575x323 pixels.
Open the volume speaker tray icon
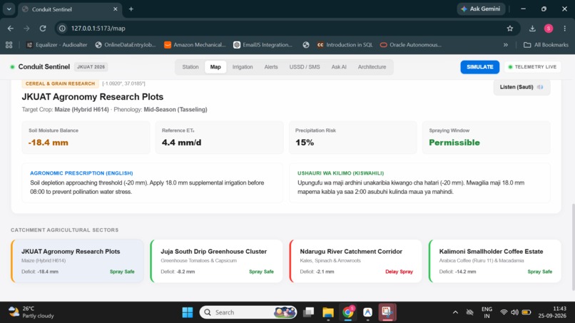point(515,312)
